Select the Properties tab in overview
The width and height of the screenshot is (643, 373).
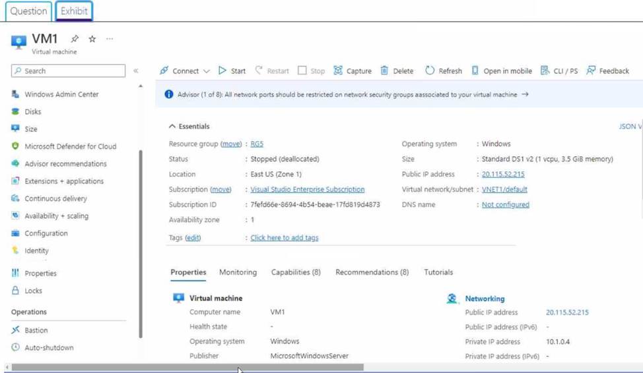pos(188,272)
